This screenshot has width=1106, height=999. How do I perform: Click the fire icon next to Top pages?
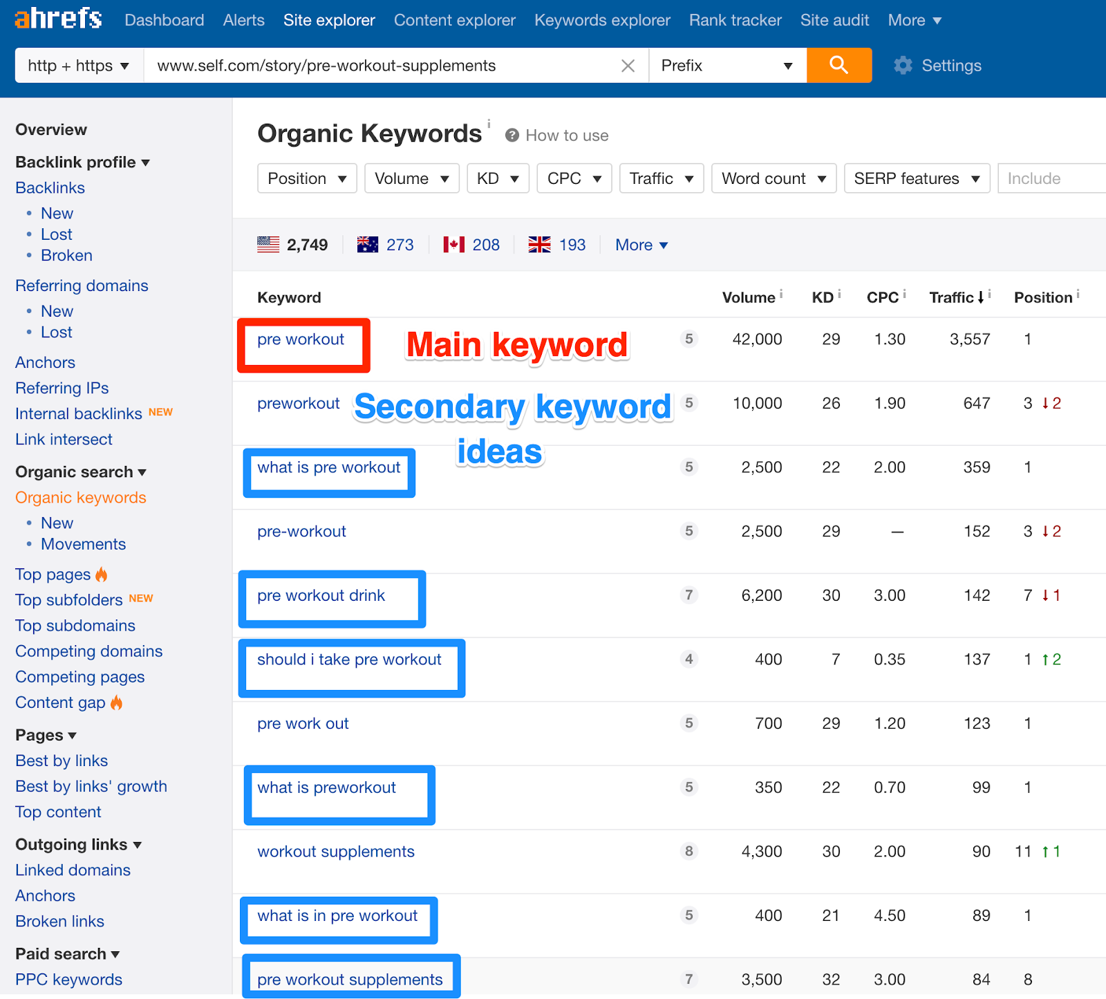coord(102,574)
